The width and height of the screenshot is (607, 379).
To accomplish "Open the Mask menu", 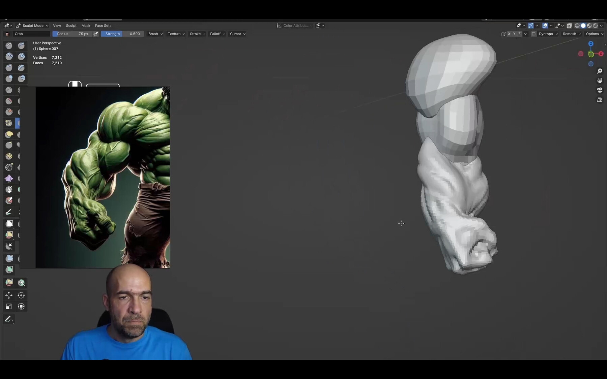I will pos(86,26).
